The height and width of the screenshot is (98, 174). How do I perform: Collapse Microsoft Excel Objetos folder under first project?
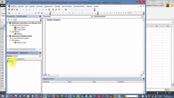10,25
